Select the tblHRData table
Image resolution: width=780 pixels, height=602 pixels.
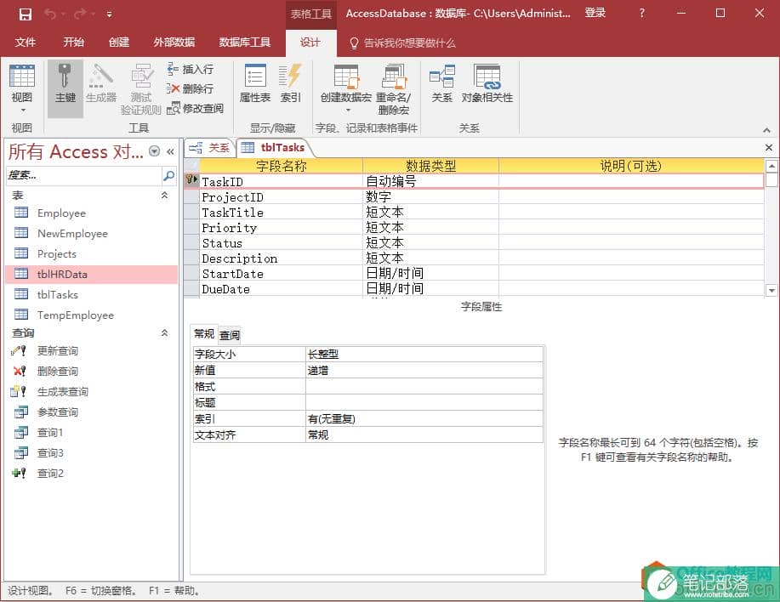[92, 275]
